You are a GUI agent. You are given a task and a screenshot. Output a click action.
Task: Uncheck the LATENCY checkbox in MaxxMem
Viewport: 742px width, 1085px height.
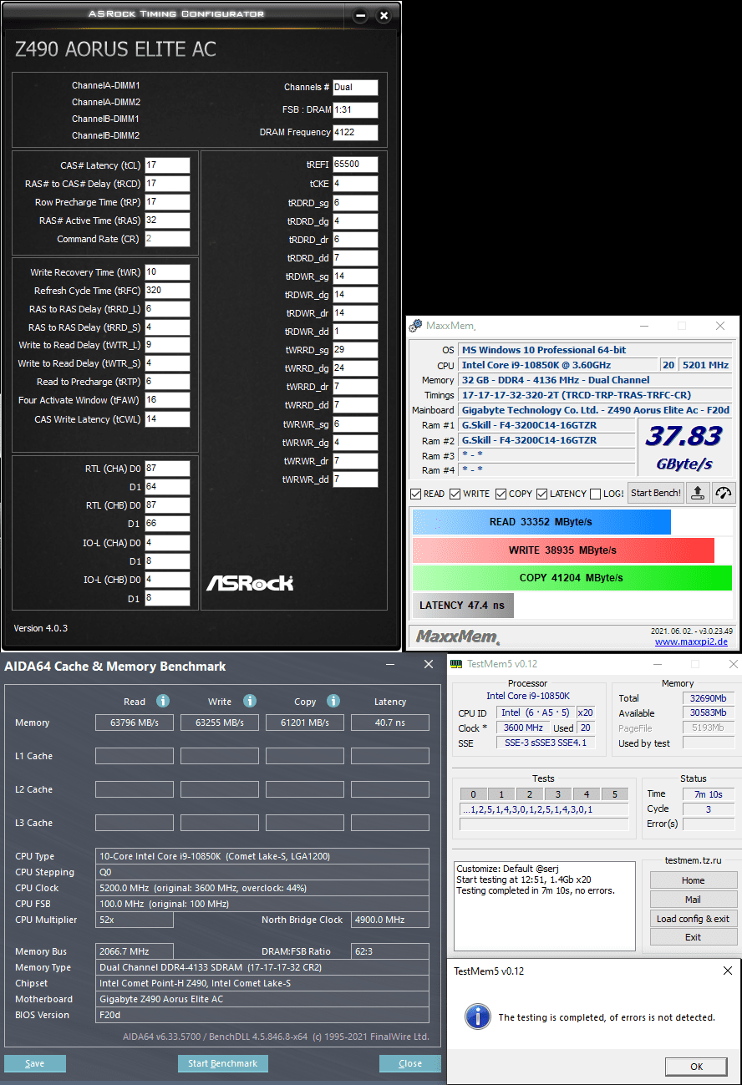point(541,494)
